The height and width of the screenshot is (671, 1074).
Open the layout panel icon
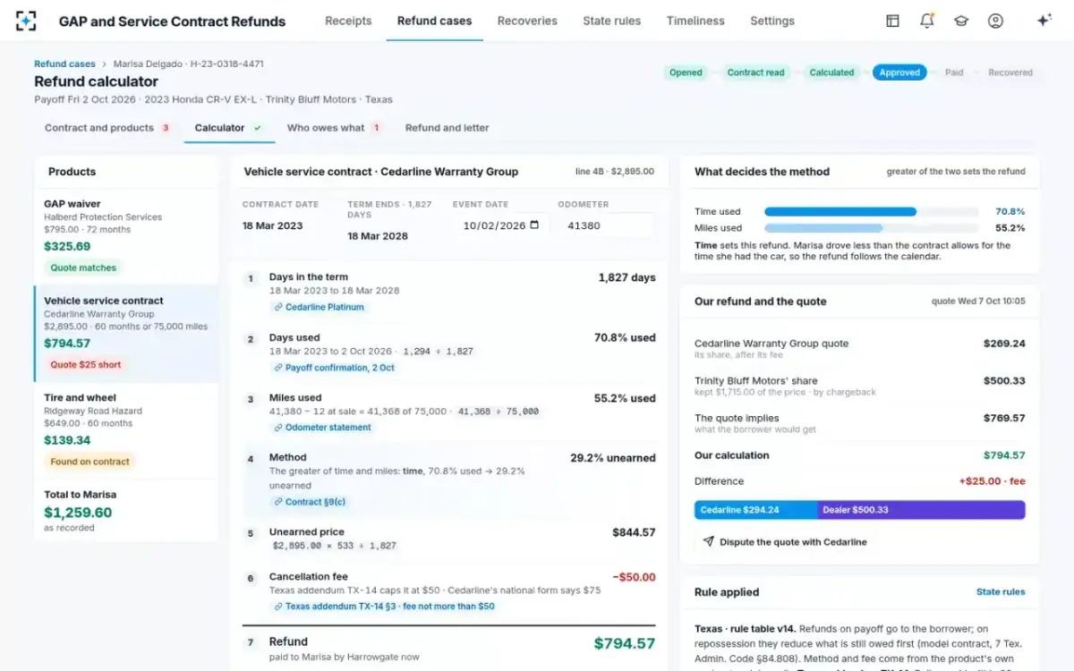892,21
